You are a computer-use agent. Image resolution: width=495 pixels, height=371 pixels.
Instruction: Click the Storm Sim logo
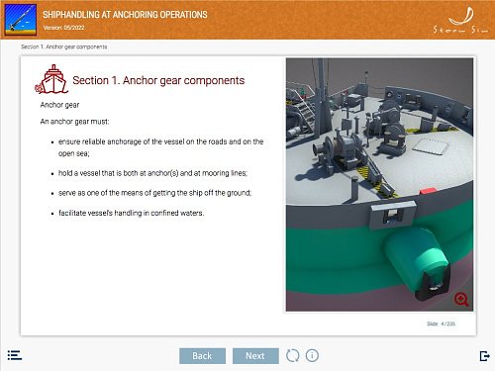460,21
